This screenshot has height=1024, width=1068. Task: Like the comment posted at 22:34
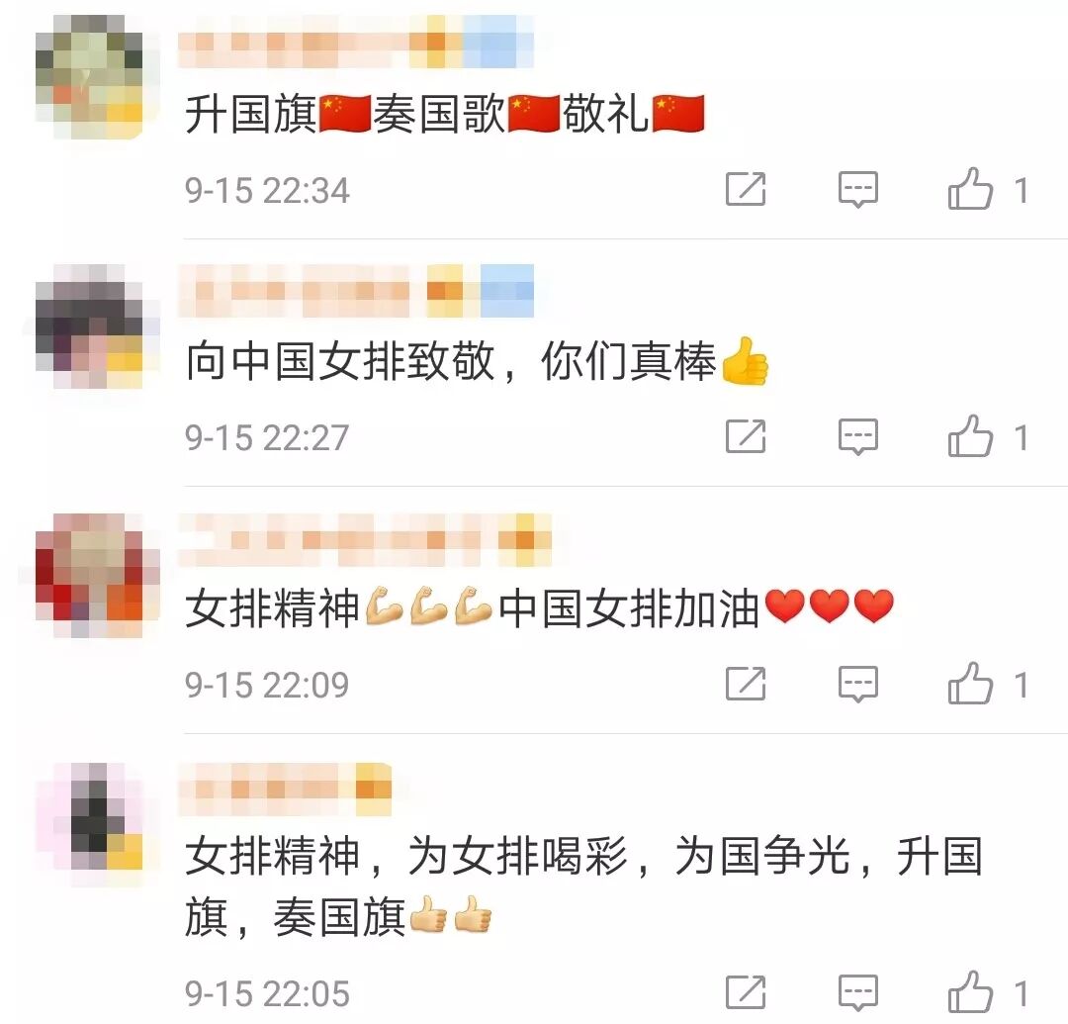(970, 189)
